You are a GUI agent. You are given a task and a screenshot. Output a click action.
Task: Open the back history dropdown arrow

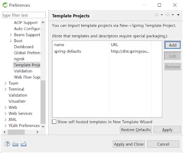162,15
